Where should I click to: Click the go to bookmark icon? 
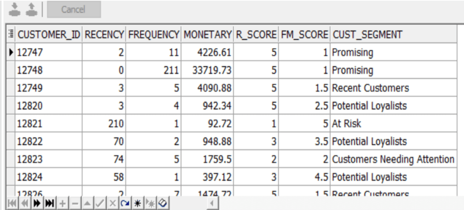point(150,203)
